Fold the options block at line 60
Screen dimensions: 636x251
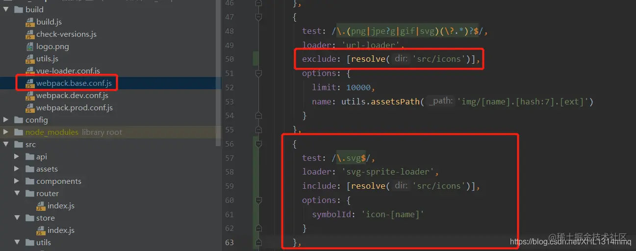258,201
